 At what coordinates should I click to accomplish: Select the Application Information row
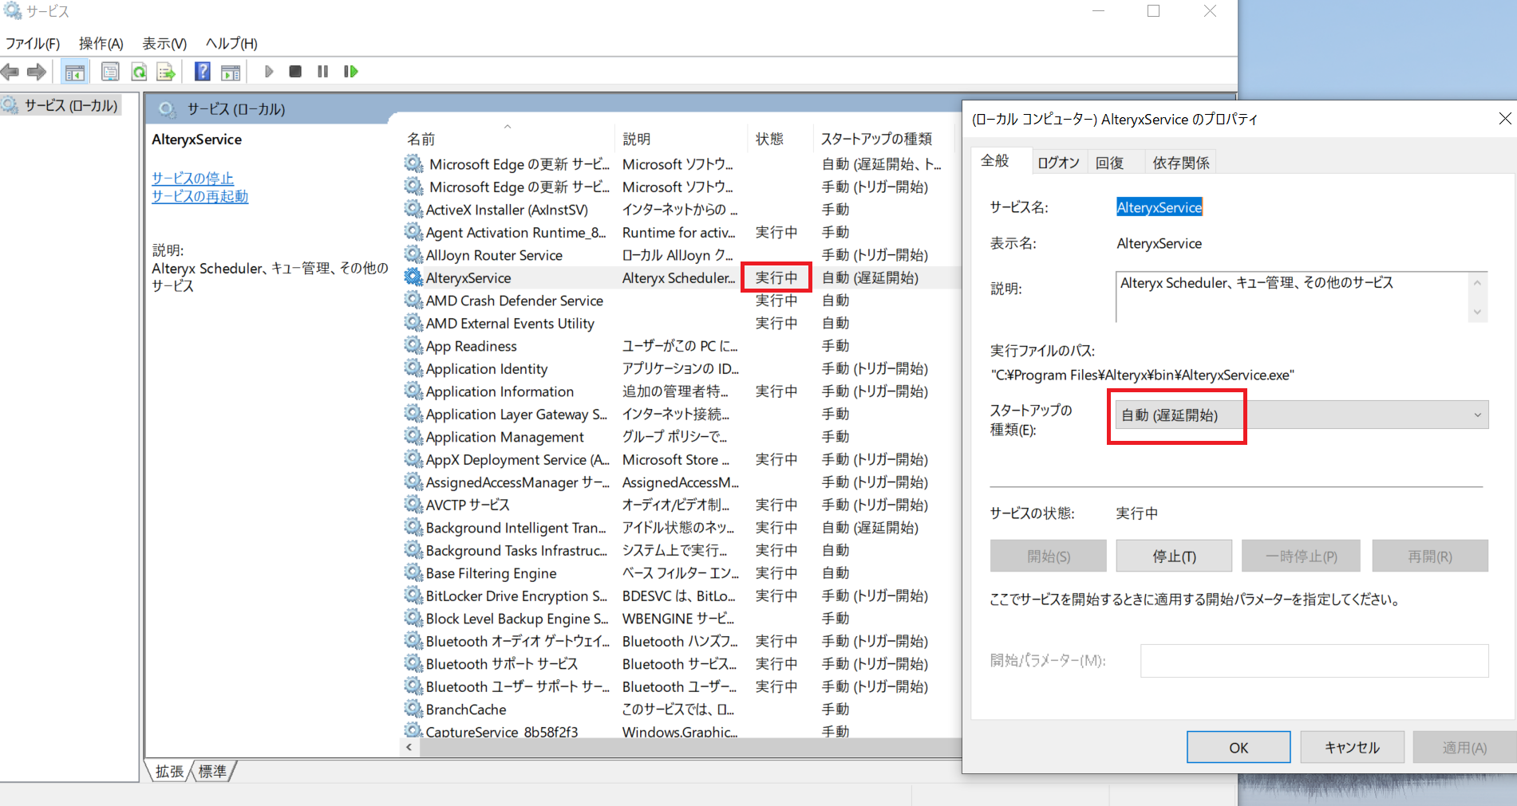681,391
